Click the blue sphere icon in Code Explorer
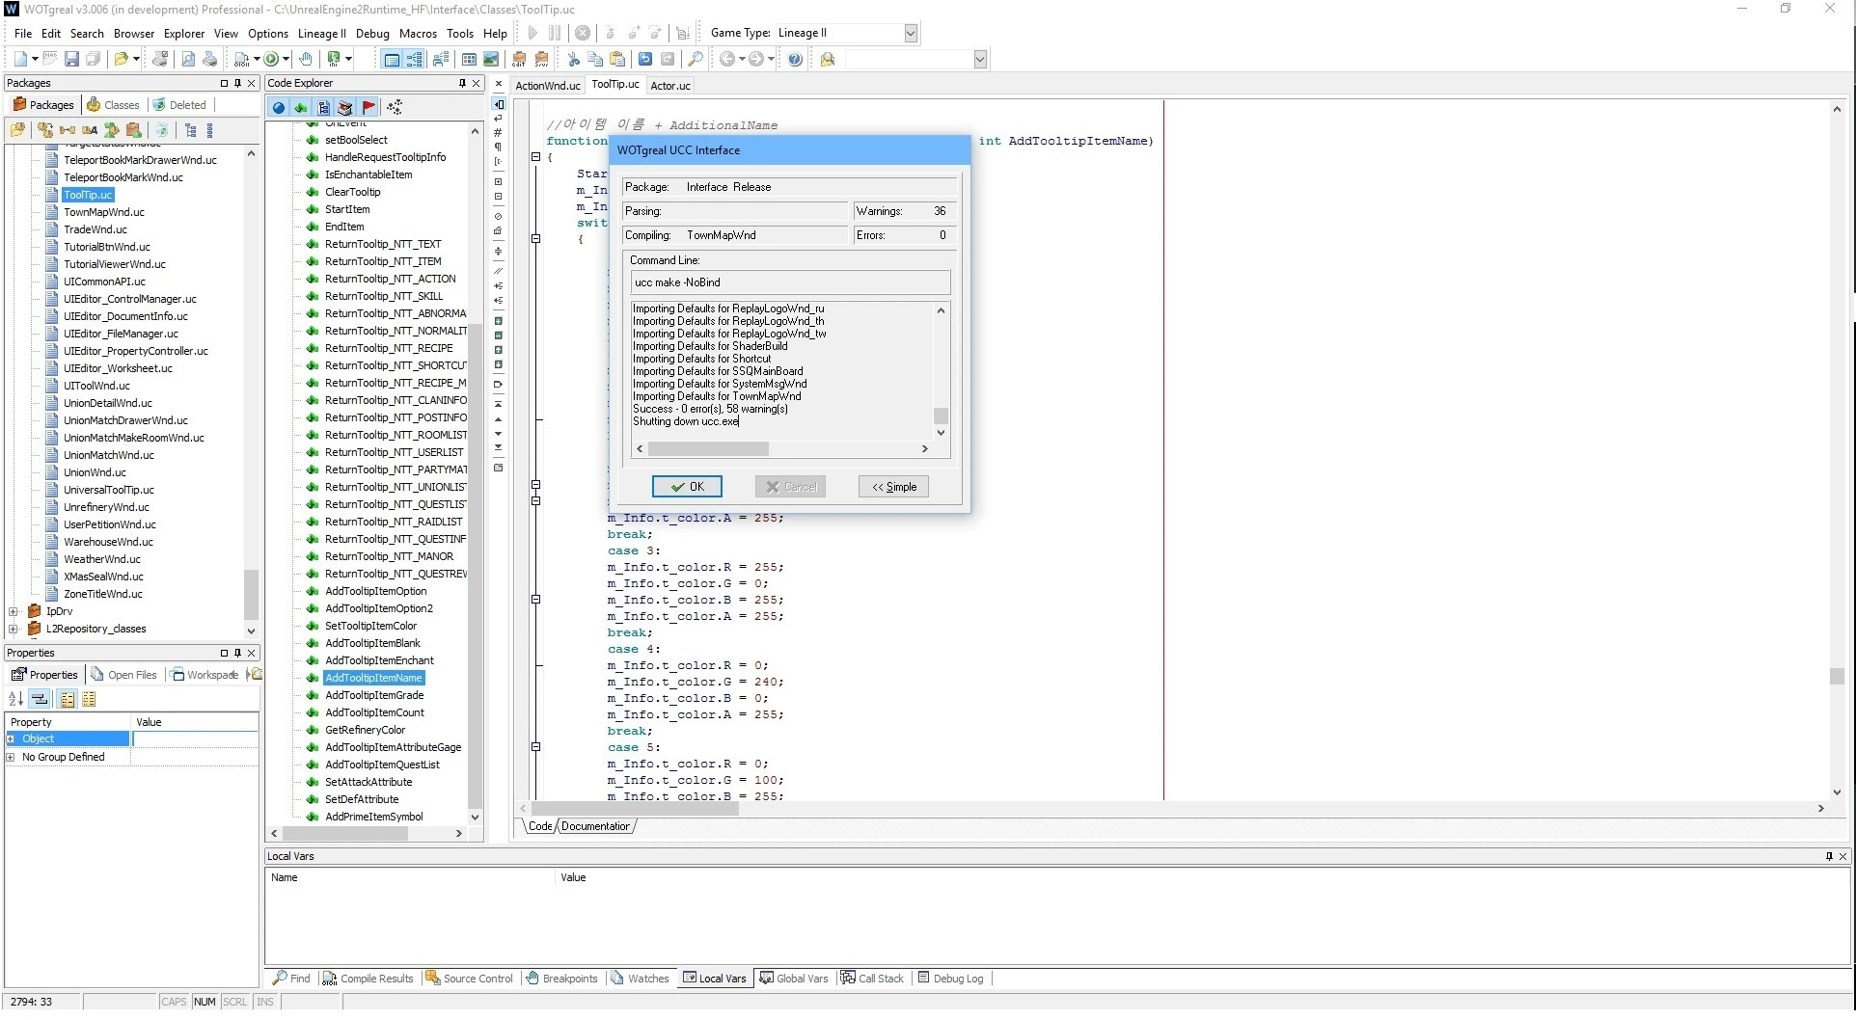 (279, 107)
